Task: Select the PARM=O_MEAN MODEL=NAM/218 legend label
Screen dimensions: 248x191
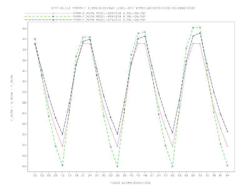Action: pos(109,13)
